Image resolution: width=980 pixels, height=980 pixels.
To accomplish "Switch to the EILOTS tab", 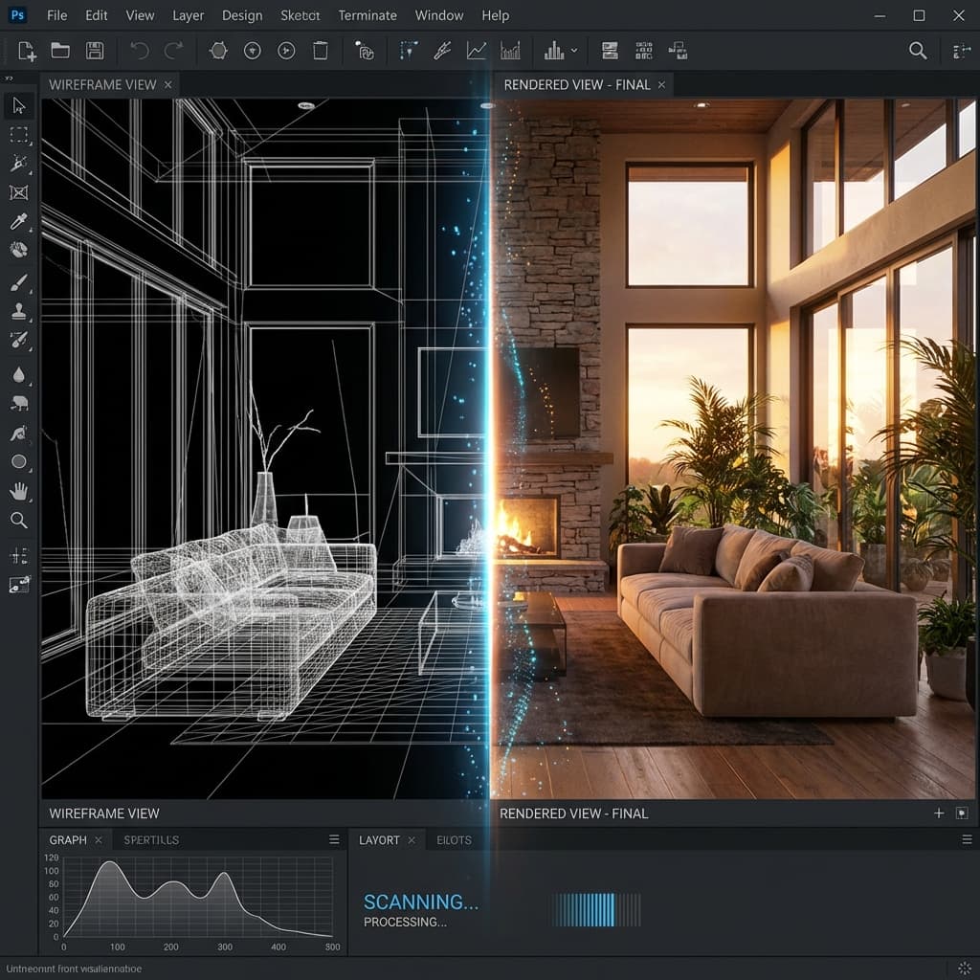I will coord(454,840).
